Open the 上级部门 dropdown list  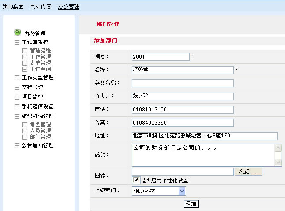pos(182,191)
